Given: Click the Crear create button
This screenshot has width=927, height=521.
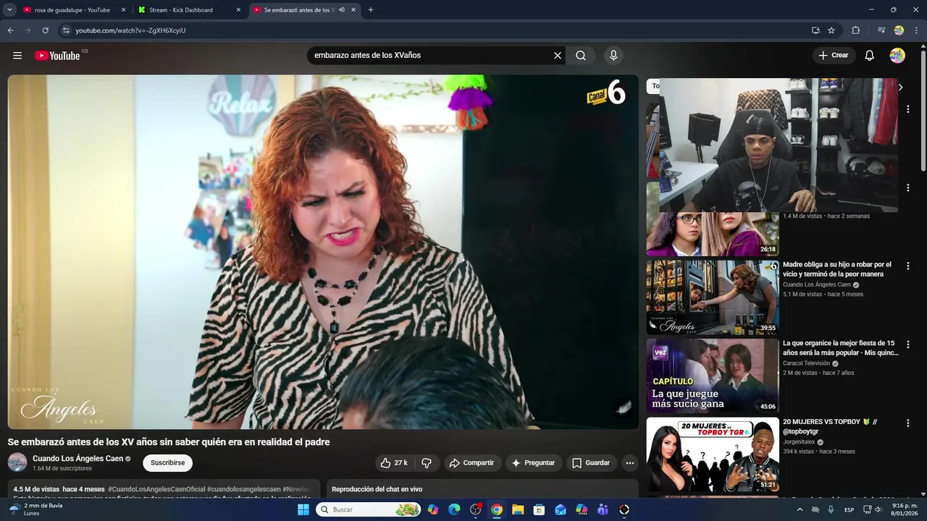Looking at the screenshot, I should coord(834,56).
